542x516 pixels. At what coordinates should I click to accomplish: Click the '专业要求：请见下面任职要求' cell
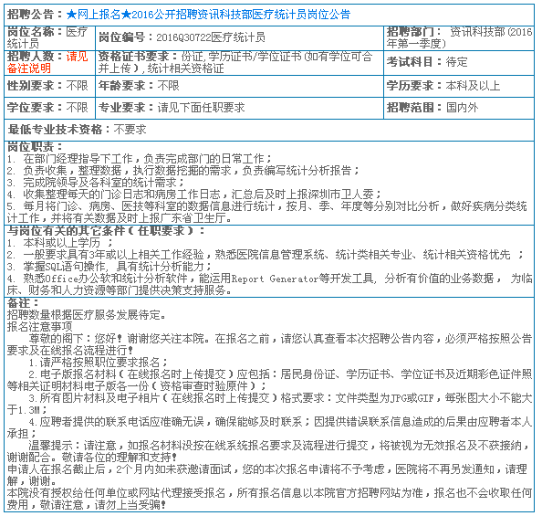(x=239, y=108)
